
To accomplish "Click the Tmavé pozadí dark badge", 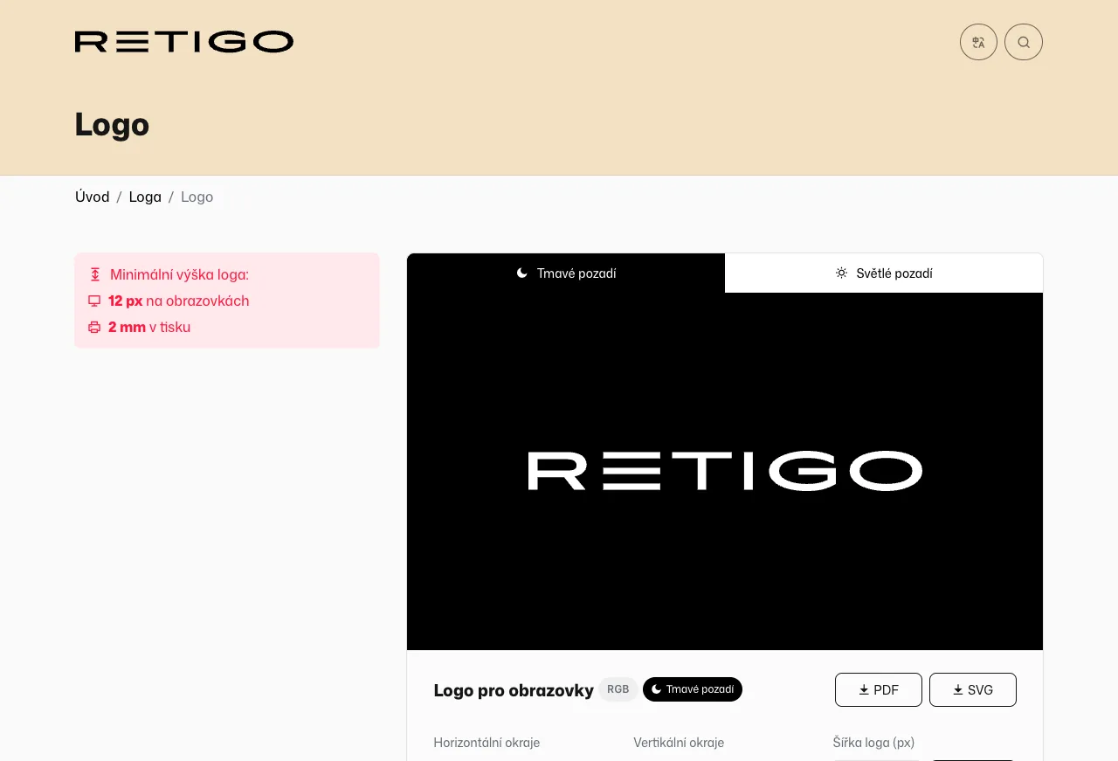I will (x=693, y=689).
